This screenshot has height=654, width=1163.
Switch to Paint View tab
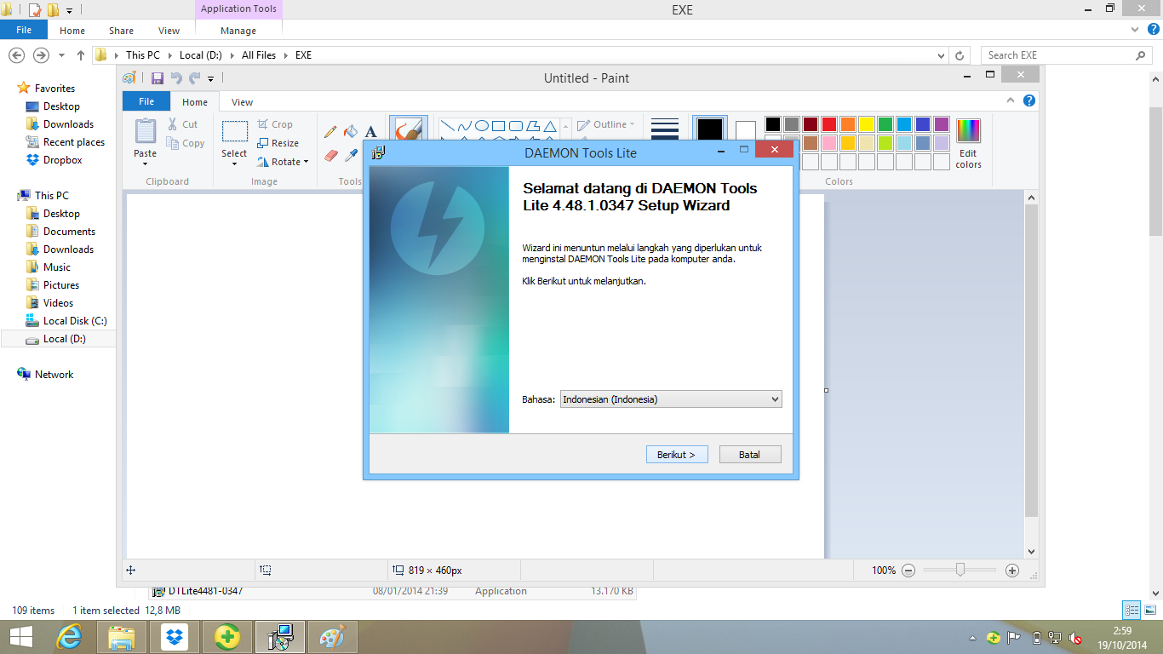tap(243, 102)
